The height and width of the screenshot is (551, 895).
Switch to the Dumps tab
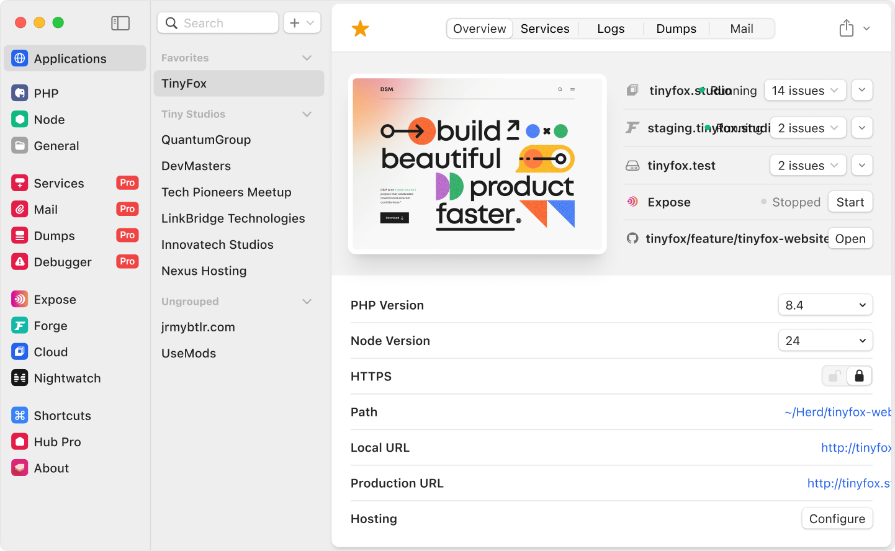(676, 29)
